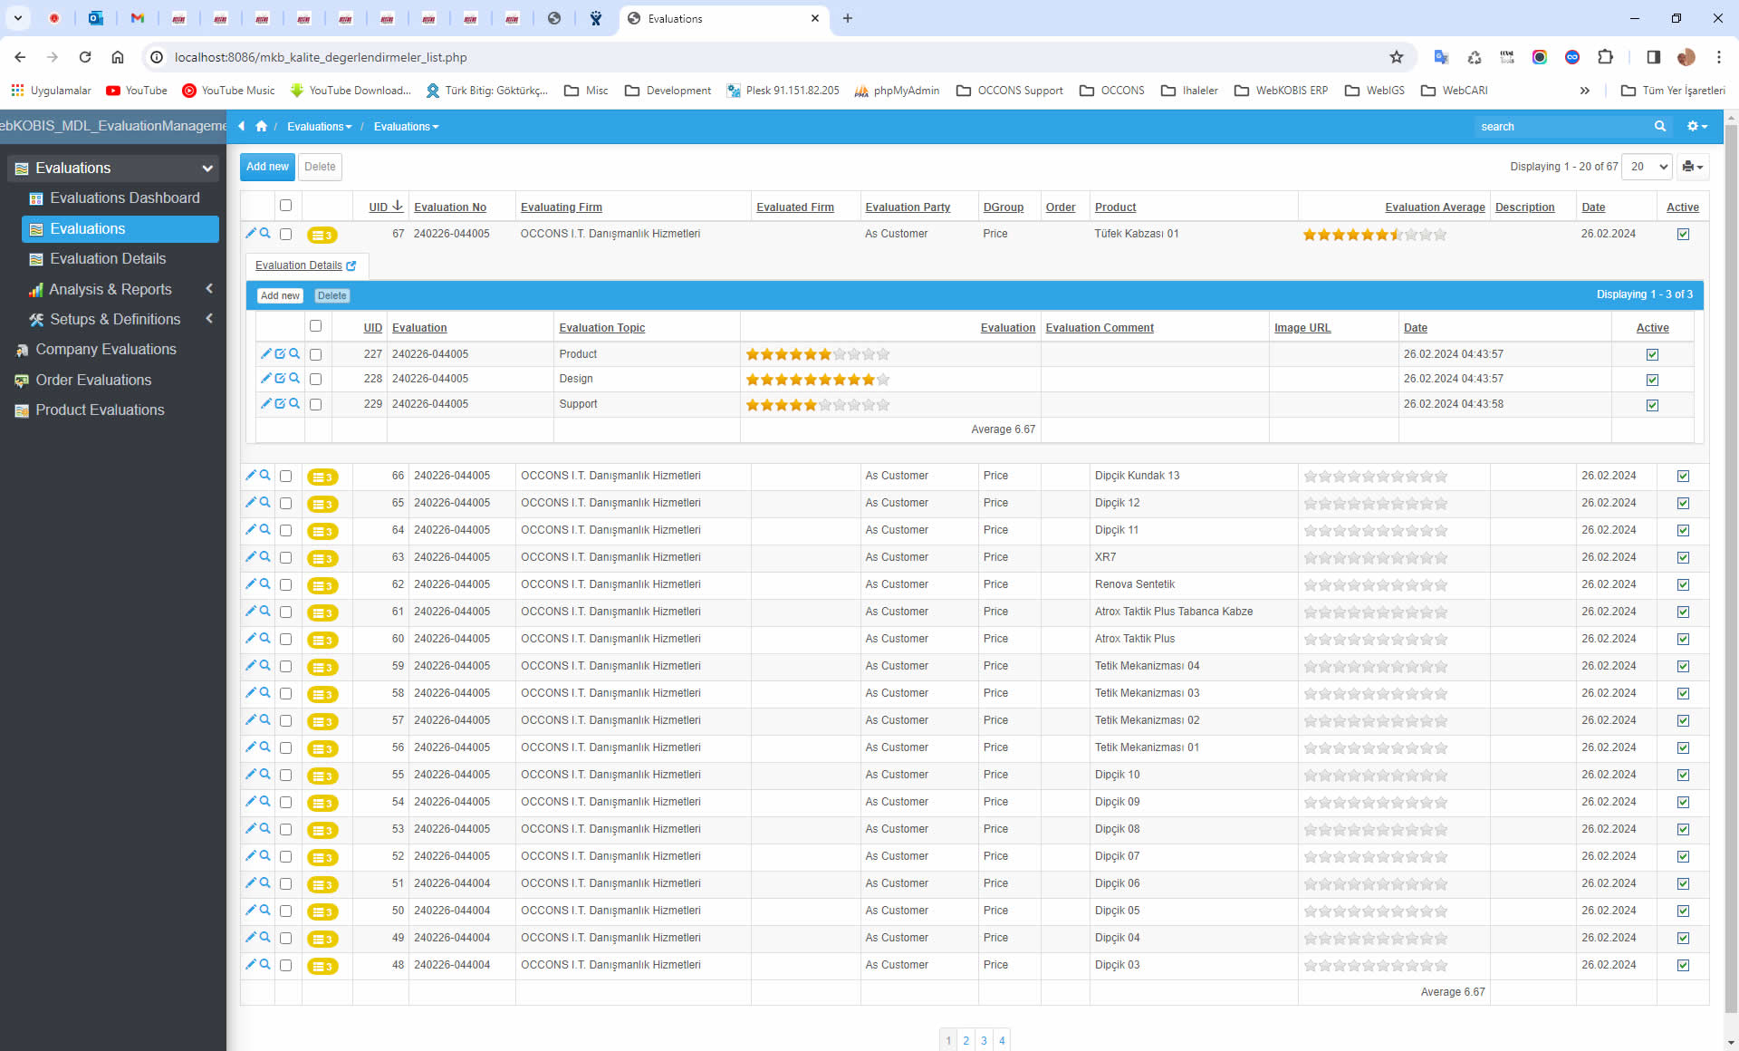The height and width of the screenshot is (1051, 1739).
Task: Edit Dipçik 03 row with pencil icon
Action: click(x=251, y=965)
